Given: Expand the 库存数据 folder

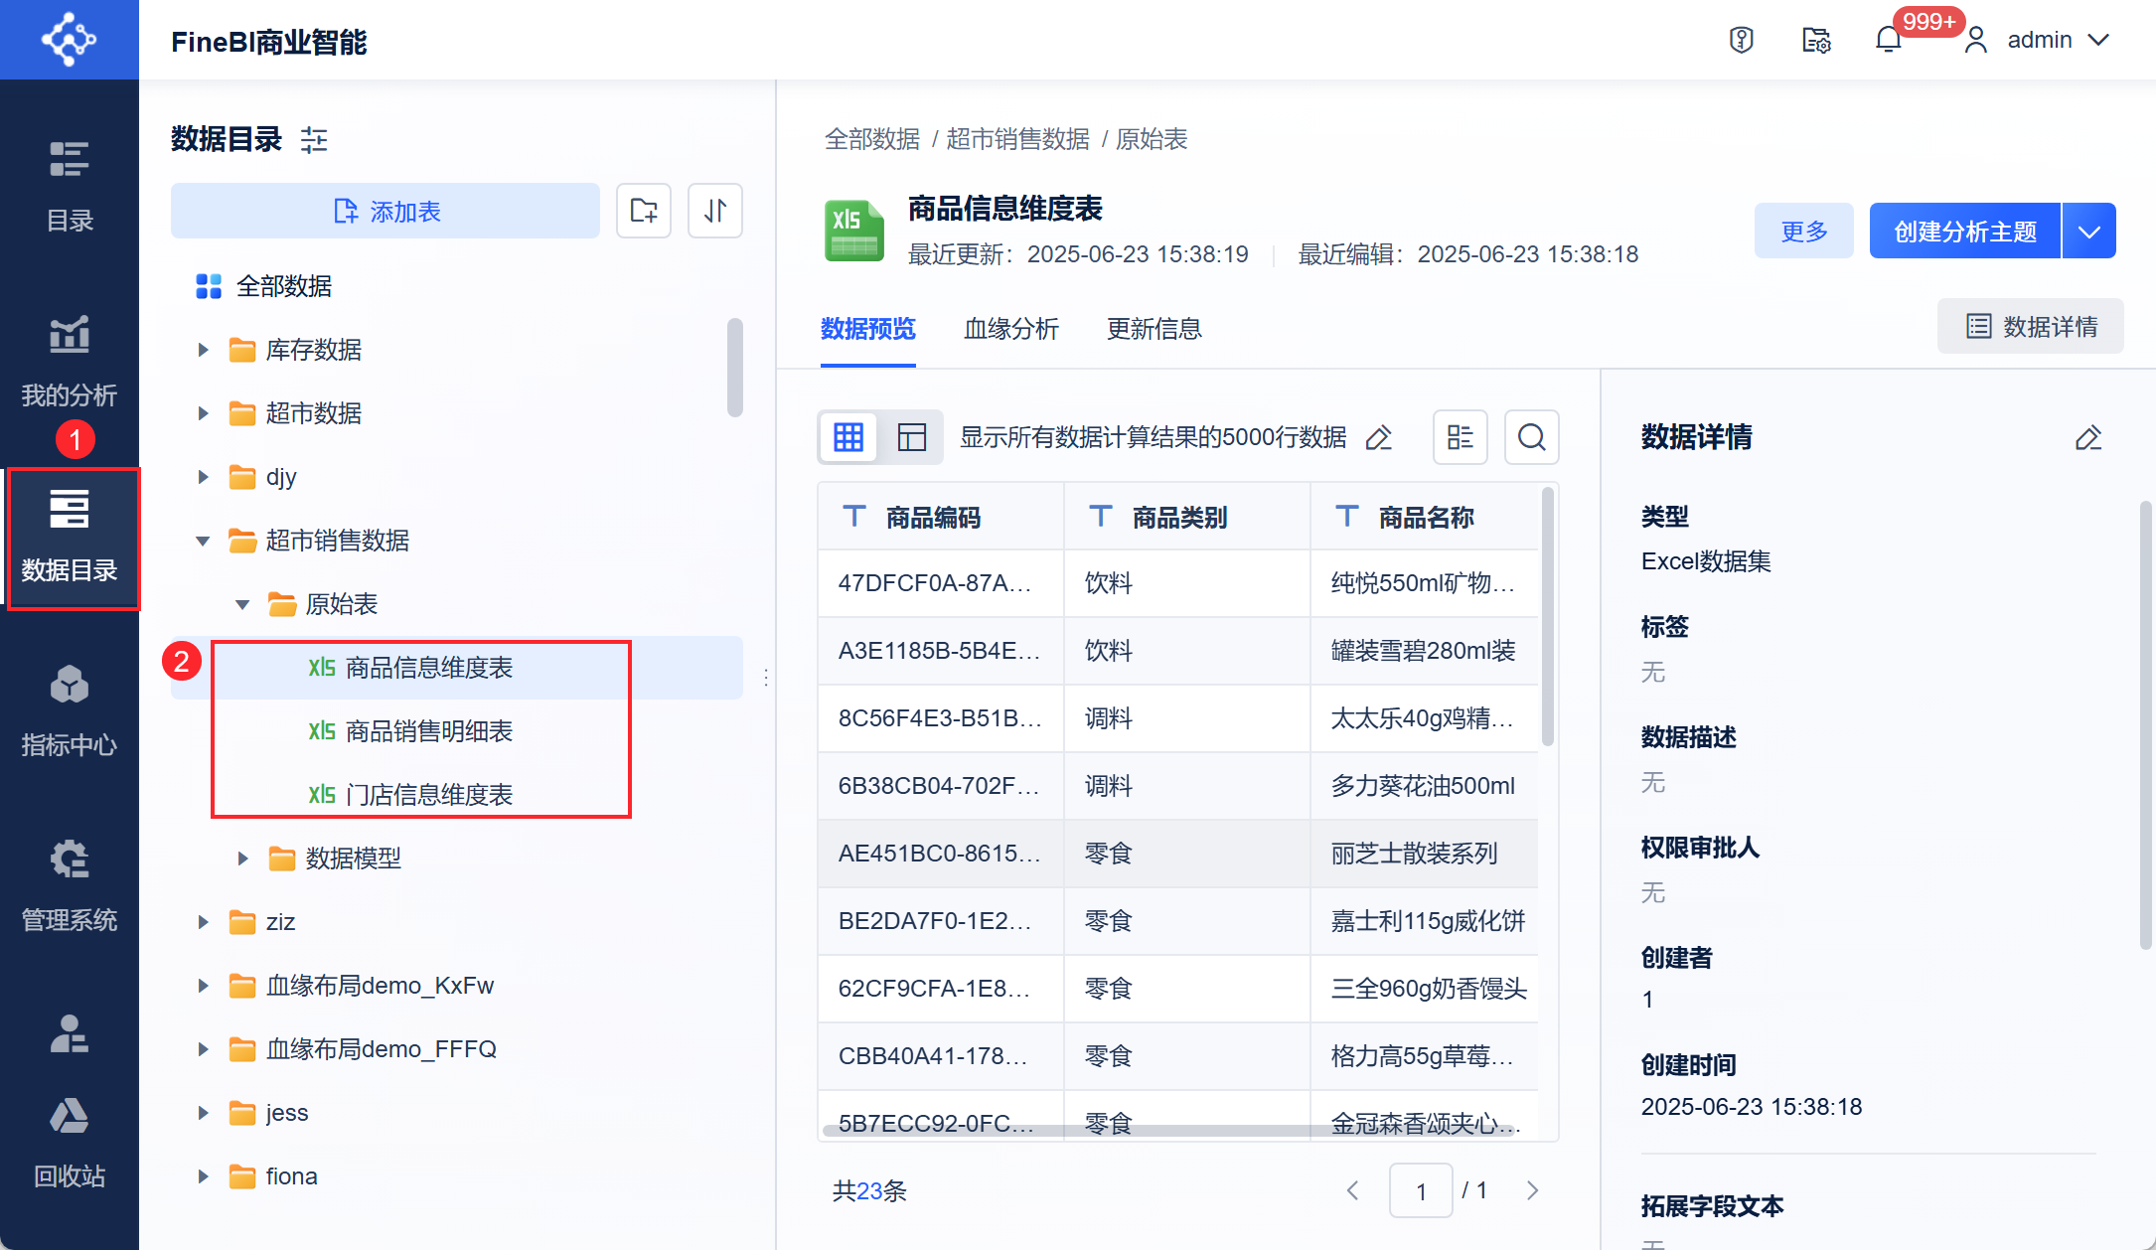Looking at the screenshot, I should (x=203, y=350).
